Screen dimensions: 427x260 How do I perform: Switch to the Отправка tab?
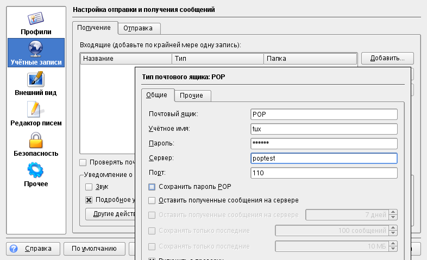[x=138, y=28]
